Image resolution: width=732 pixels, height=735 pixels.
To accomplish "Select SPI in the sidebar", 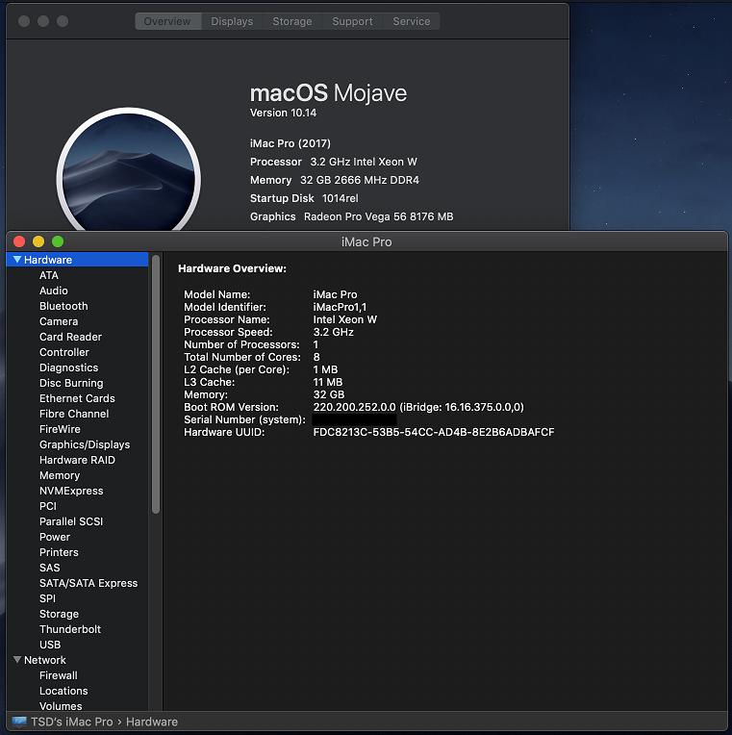I will coord(47,598).
